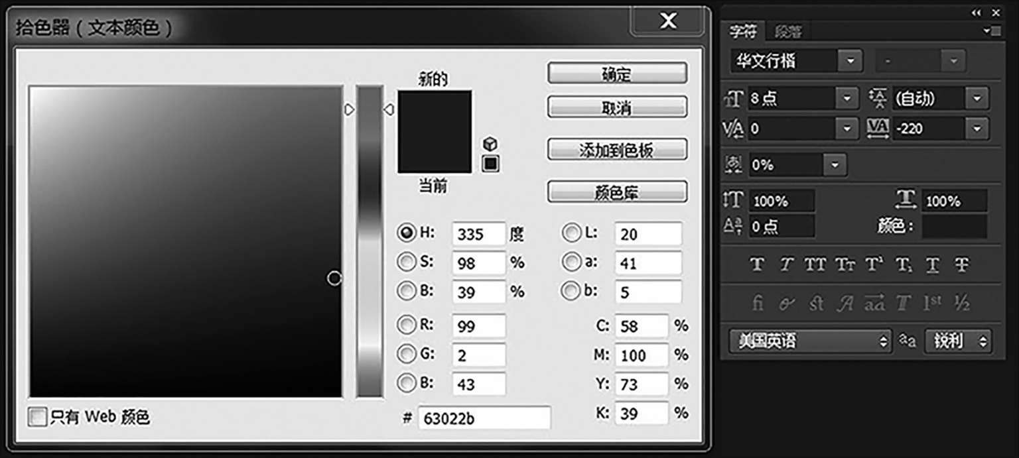
Task: Enable titling alternates OpenType icon
Action: tap(903, 304)
